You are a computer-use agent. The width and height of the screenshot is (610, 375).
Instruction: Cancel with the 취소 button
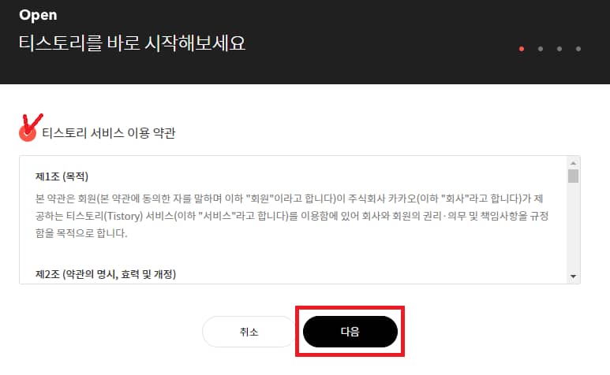(x=249, y=332)
